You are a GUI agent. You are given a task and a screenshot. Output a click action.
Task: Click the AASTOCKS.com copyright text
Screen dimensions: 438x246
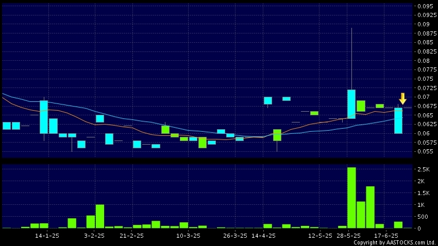(394, 242)
